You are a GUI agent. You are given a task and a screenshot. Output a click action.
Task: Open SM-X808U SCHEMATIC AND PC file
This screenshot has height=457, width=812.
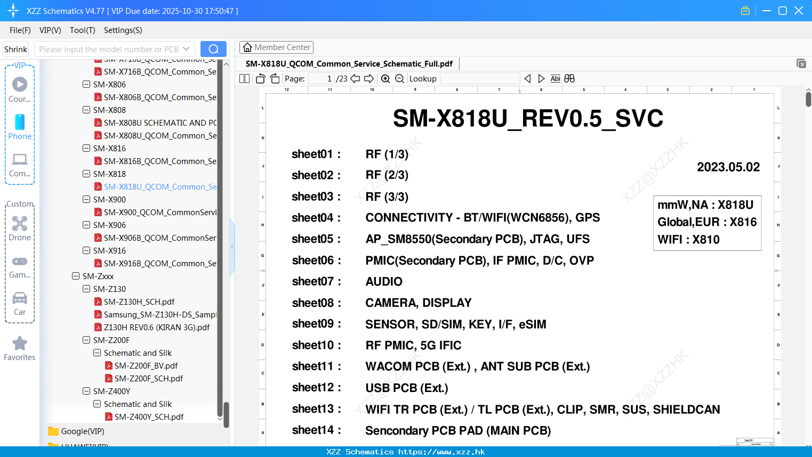click(160, 123)
